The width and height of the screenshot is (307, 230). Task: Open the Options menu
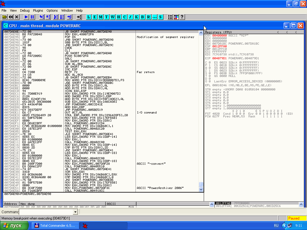(52, 10)
